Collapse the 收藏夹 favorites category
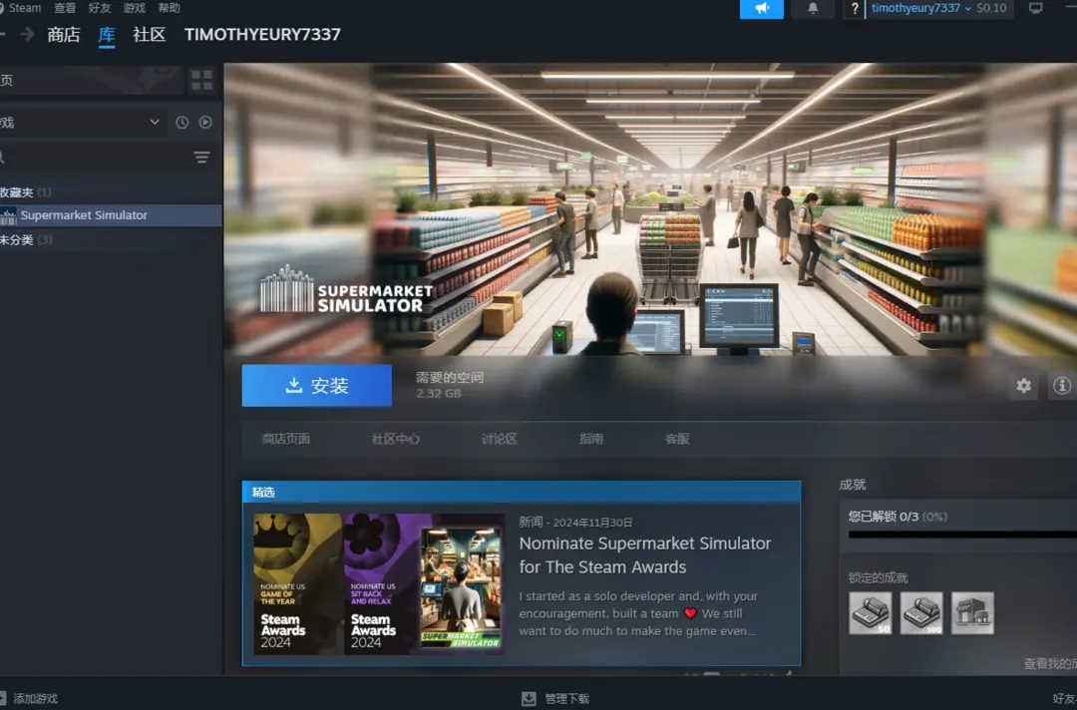This screenshot has height=710, width=1077. [25, 192]
